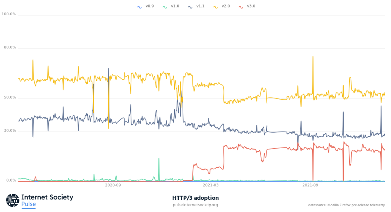391x212 pixels.
Task: Click the Pulse text under Internet Society
Action: (29, 204)
